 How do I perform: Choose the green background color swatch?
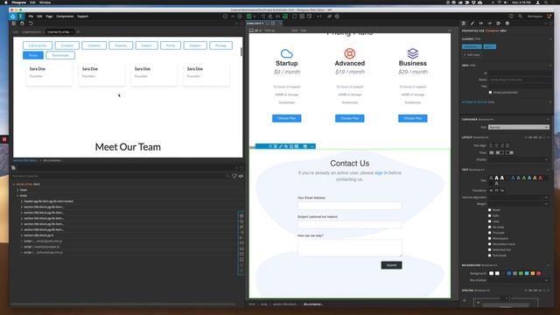521,273
